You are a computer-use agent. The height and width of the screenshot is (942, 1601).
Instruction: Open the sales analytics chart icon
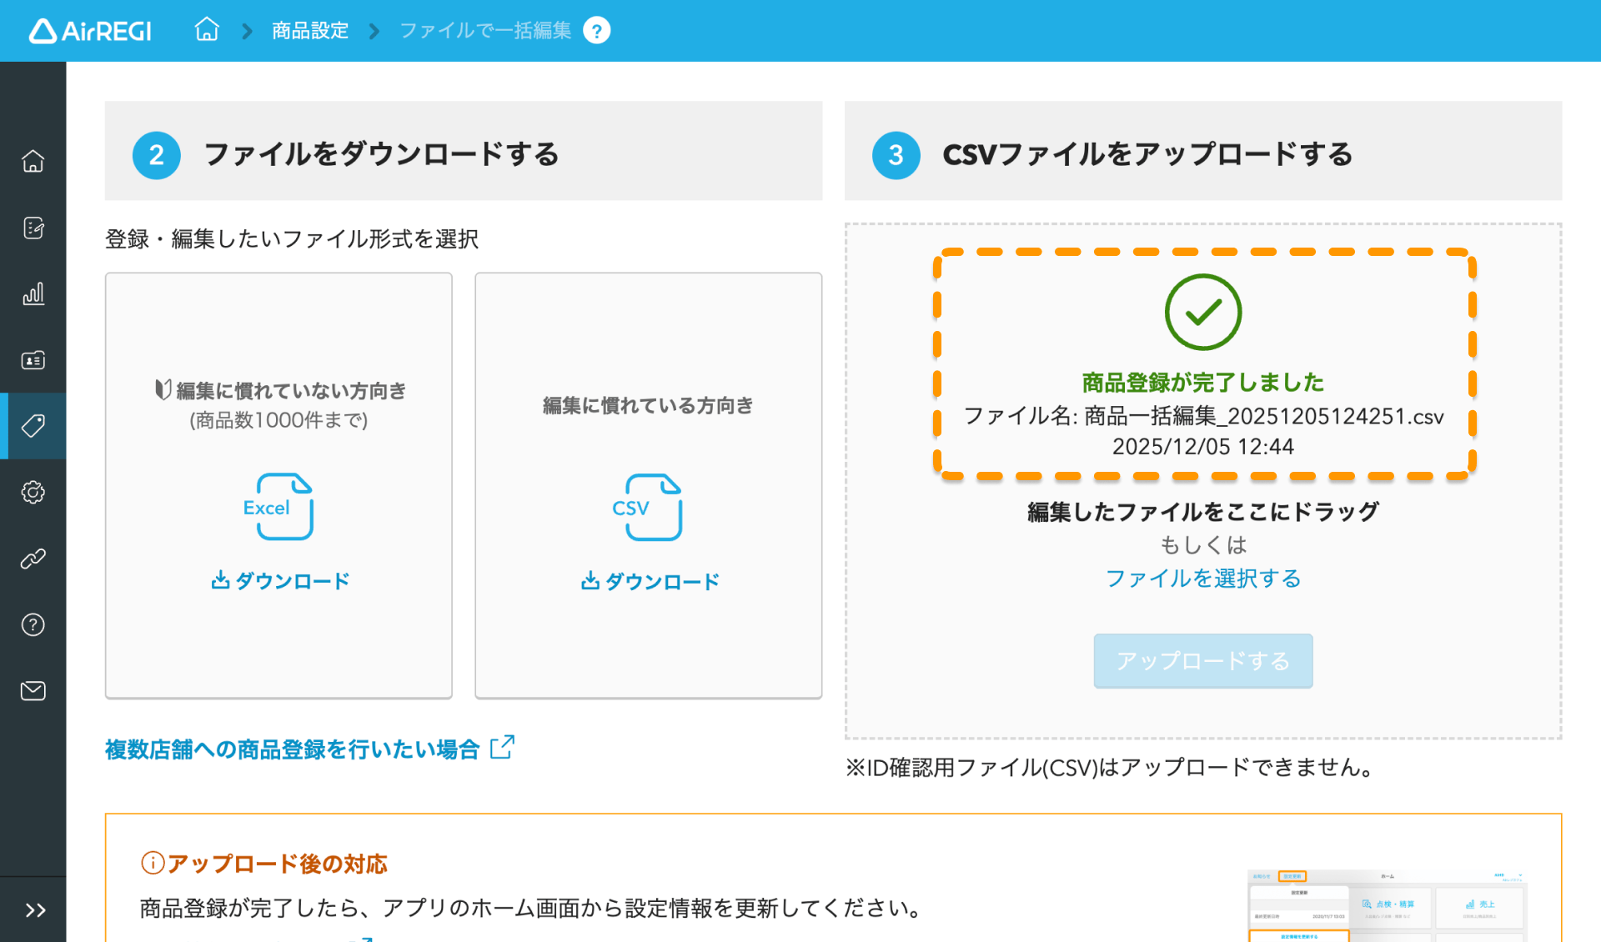click(x=33, y=293)
